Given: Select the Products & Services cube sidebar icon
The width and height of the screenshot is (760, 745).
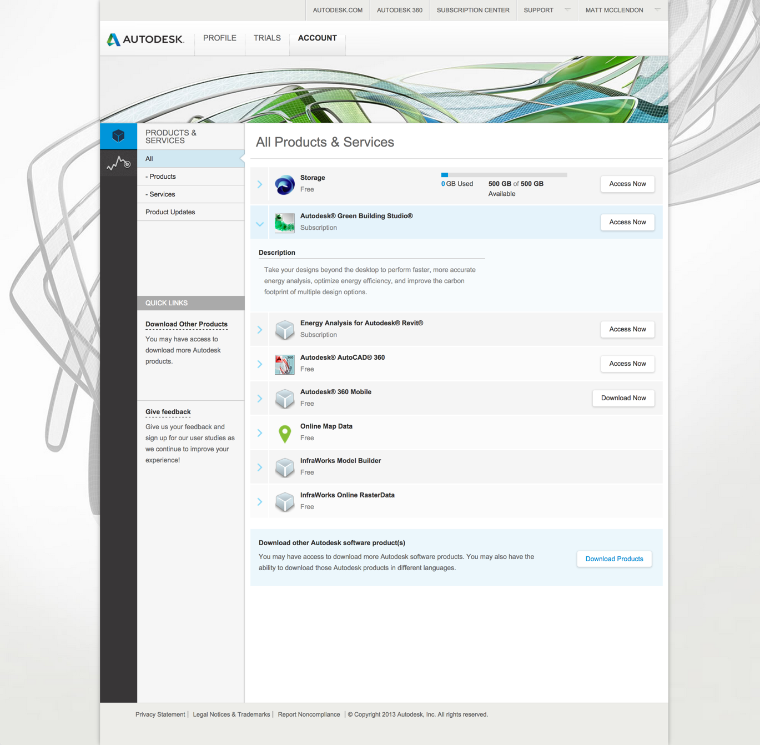Looking at the screenshot, I should pos(118,136).
